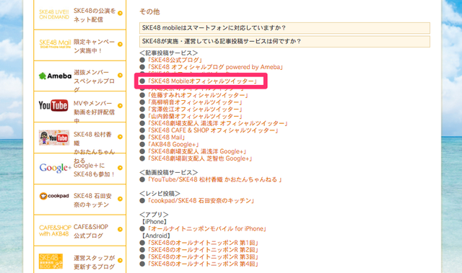Expand FAQ about SKE48 mobile smartphone support

pyautogui.click(x=284, y=28)
